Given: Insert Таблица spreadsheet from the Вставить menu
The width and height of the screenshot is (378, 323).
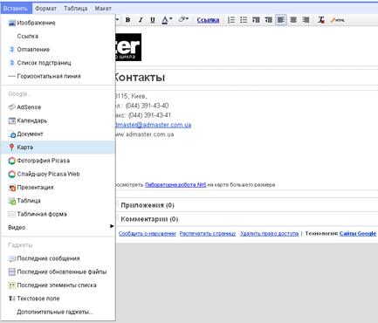Looking at the screenshot, I should [x=58, y=201].
